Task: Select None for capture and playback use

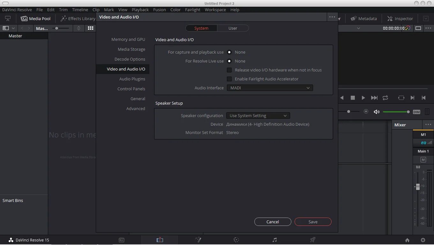Action: (229, 52)
